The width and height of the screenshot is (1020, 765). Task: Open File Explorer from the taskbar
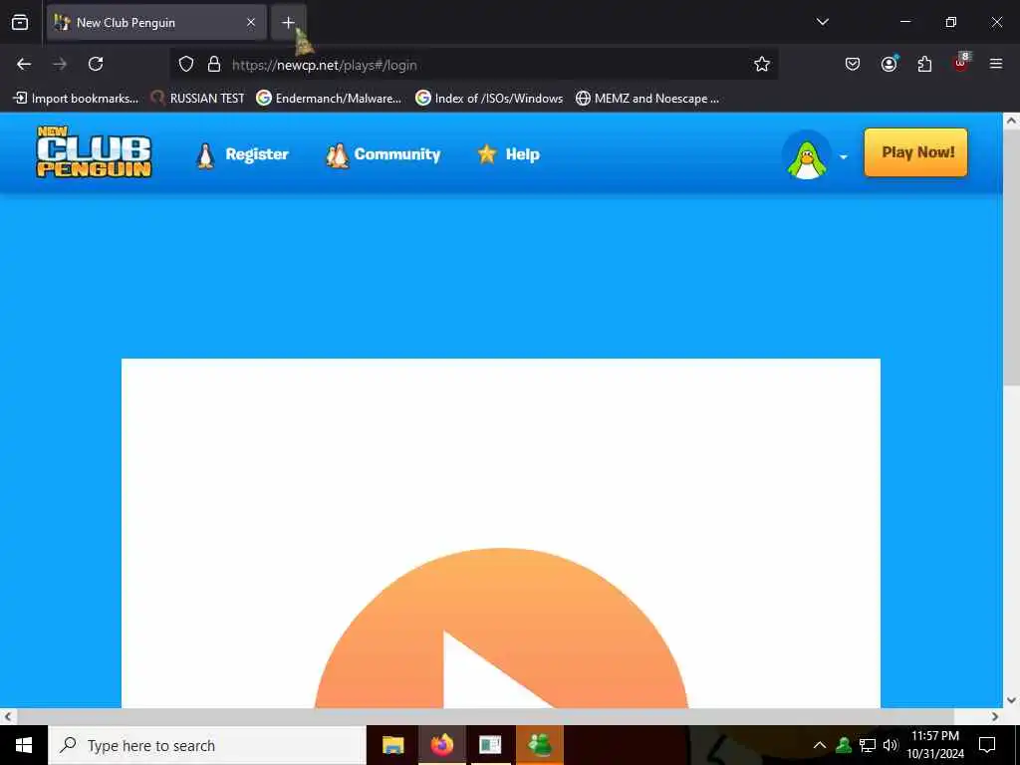[x=392, y=745]
